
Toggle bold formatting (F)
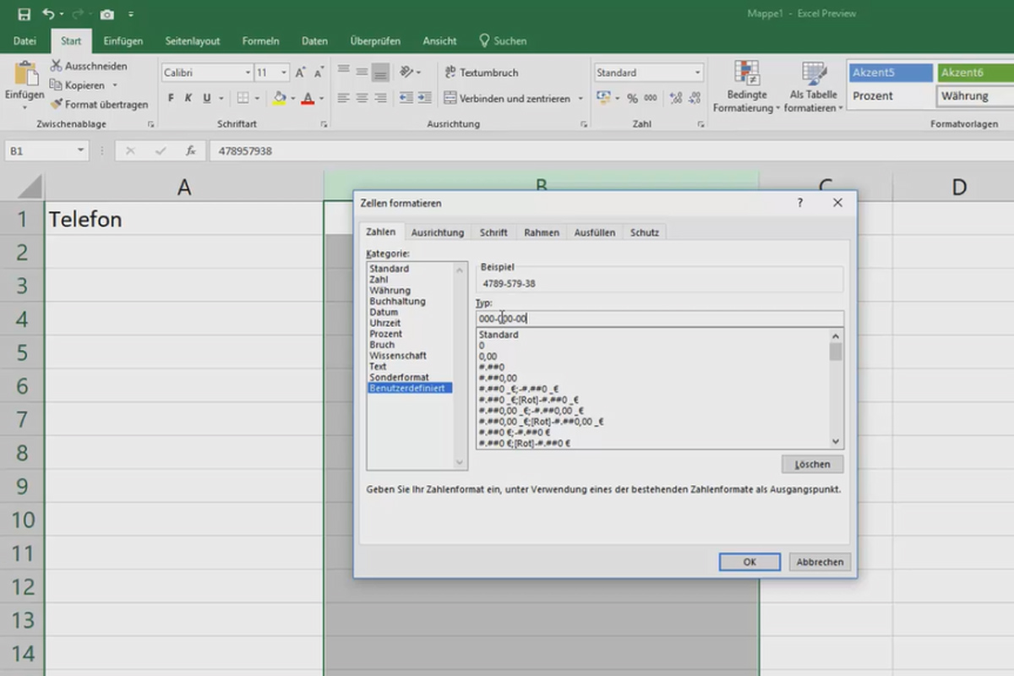click(x=171, y=98)
